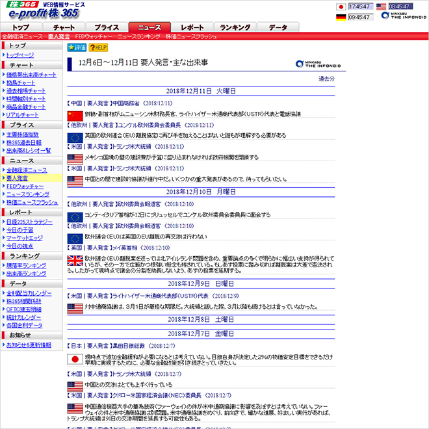Image resolution: width=429 pixels, height=429 pixels.
Task: Open the 過去相場チャート sidebar link
Action: coord(26,91)
